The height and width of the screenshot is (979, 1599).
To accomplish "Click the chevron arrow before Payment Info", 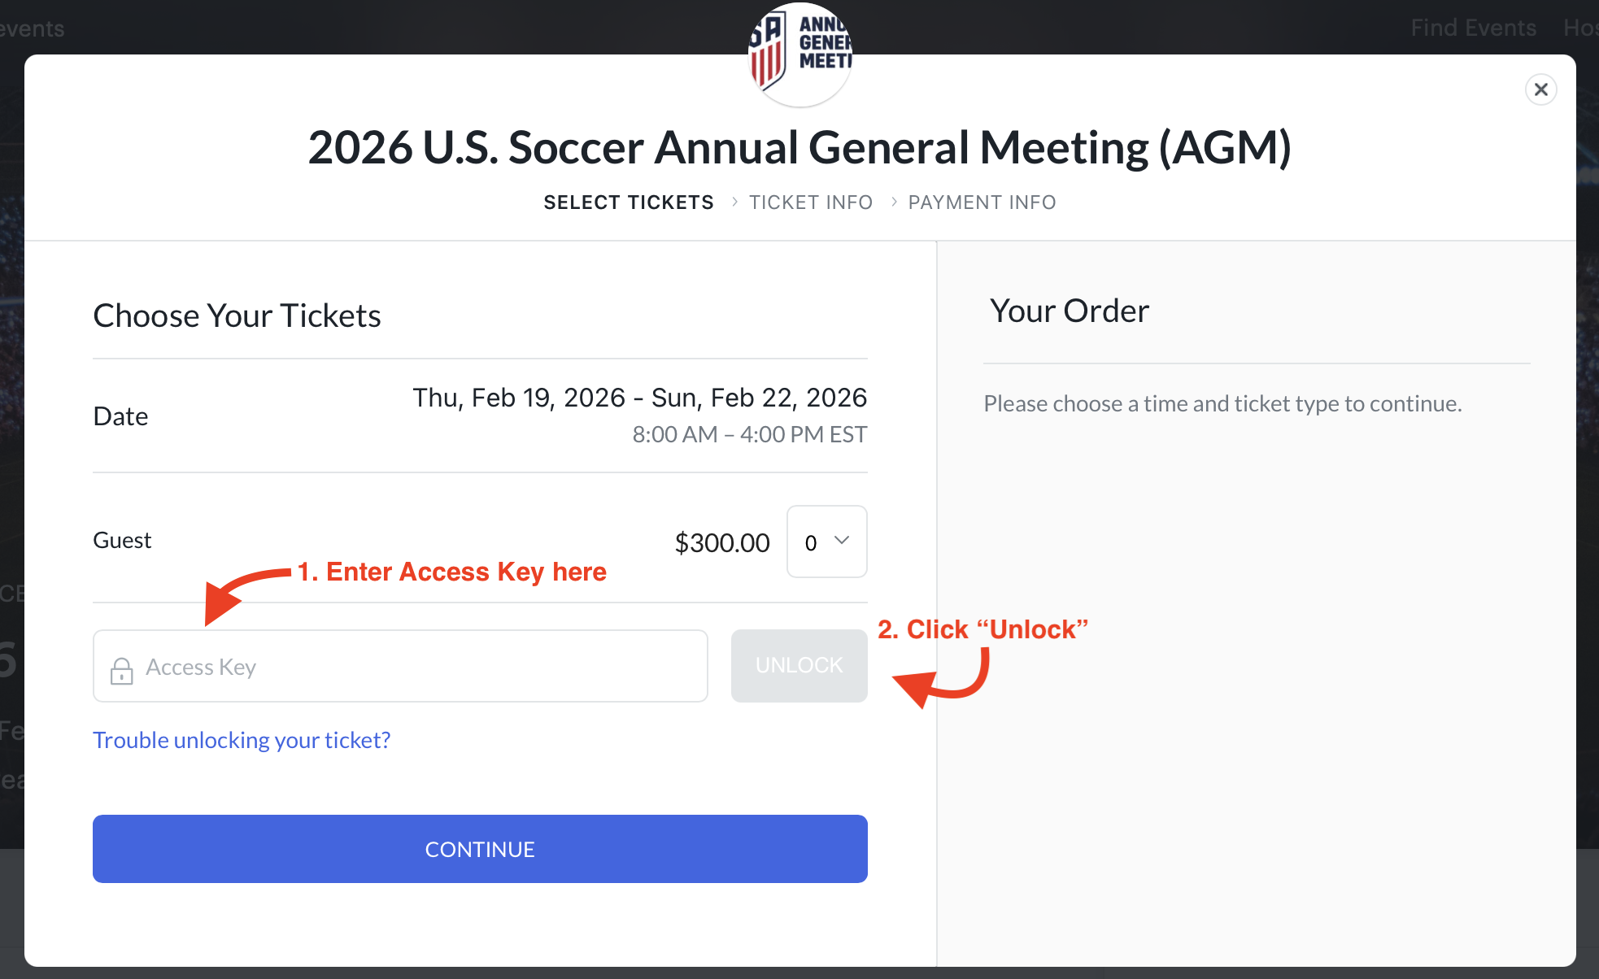I will point(894,202).
